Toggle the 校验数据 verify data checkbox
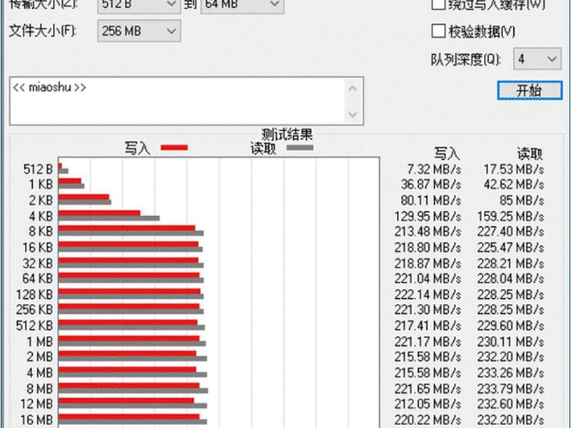 [438, 31]
